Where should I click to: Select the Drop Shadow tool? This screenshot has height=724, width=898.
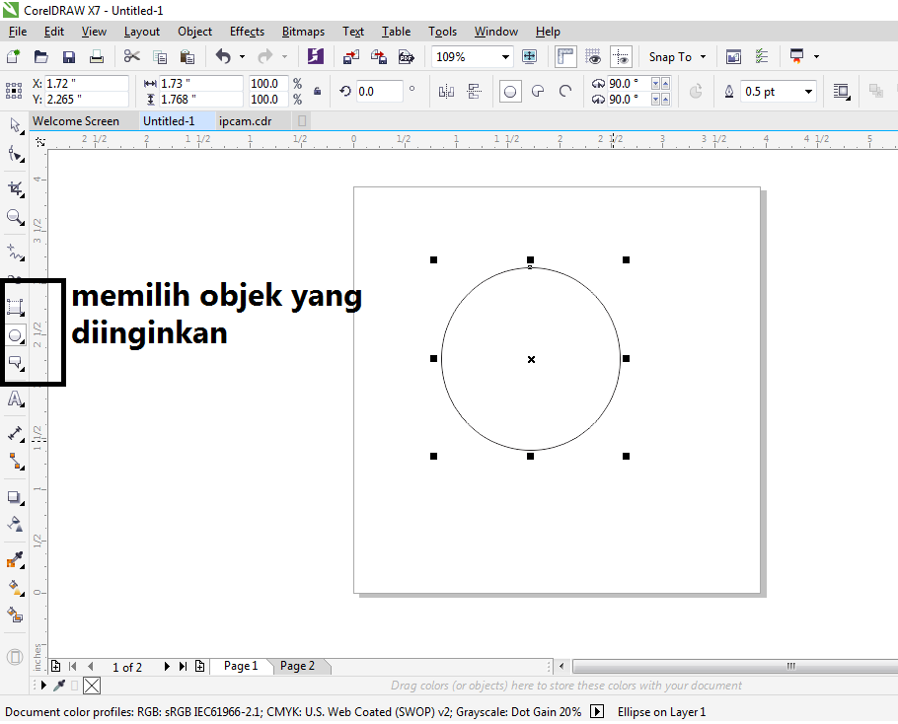click(15, 497)
